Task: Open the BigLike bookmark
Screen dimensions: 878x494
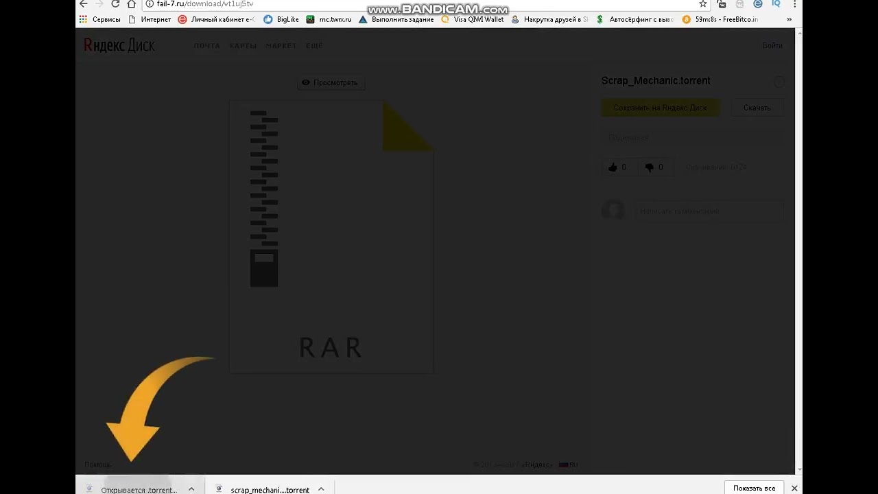Action: pyautogui.click(x=281, y=19)
